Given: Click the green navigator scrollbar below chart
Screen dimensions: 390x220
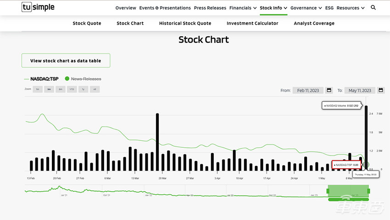Looking at the screenshot, I should [348, 199].
